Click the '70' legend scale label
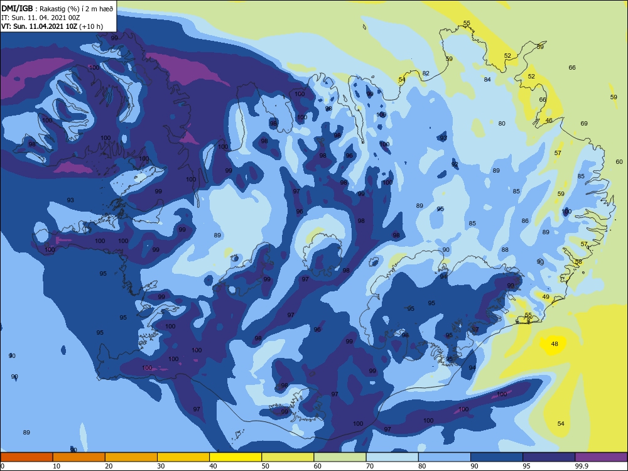 [x=370, y=466]
